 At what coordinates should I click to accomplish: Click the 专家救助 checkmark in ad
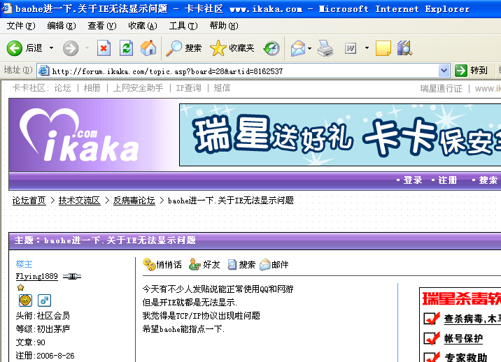432,357
